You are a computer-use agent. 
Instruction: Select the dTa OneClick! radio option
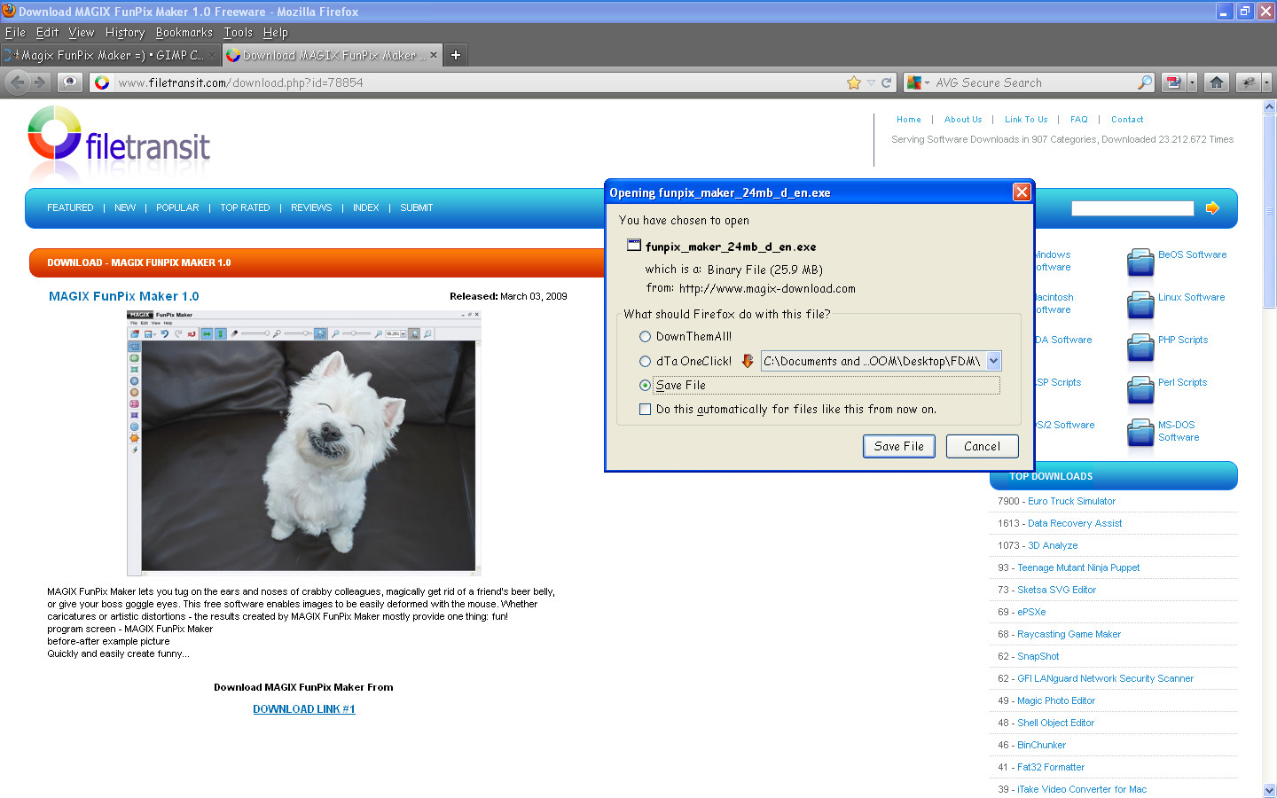point(645,361)
